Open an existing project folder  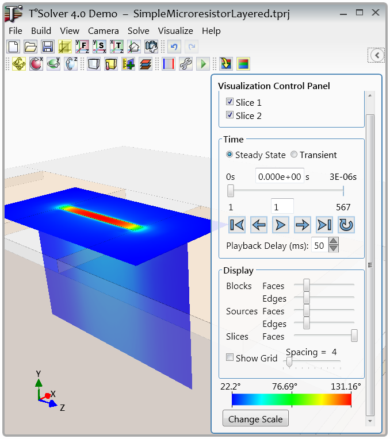click(x=30, y=47)
